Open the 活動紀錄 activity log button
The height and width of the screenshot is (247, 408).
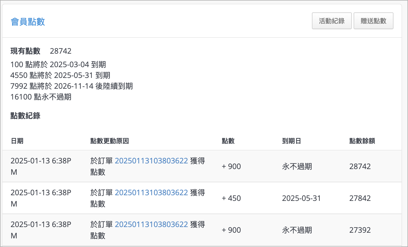332,21
